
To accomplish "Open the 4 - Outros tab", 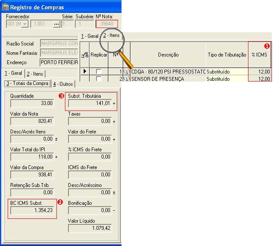I will [x=63, y=84].
